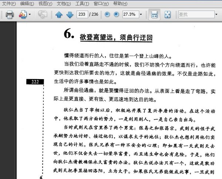222x179 pixels.
Task: Open the 编辑(E) menu
Action: point(27,4)
